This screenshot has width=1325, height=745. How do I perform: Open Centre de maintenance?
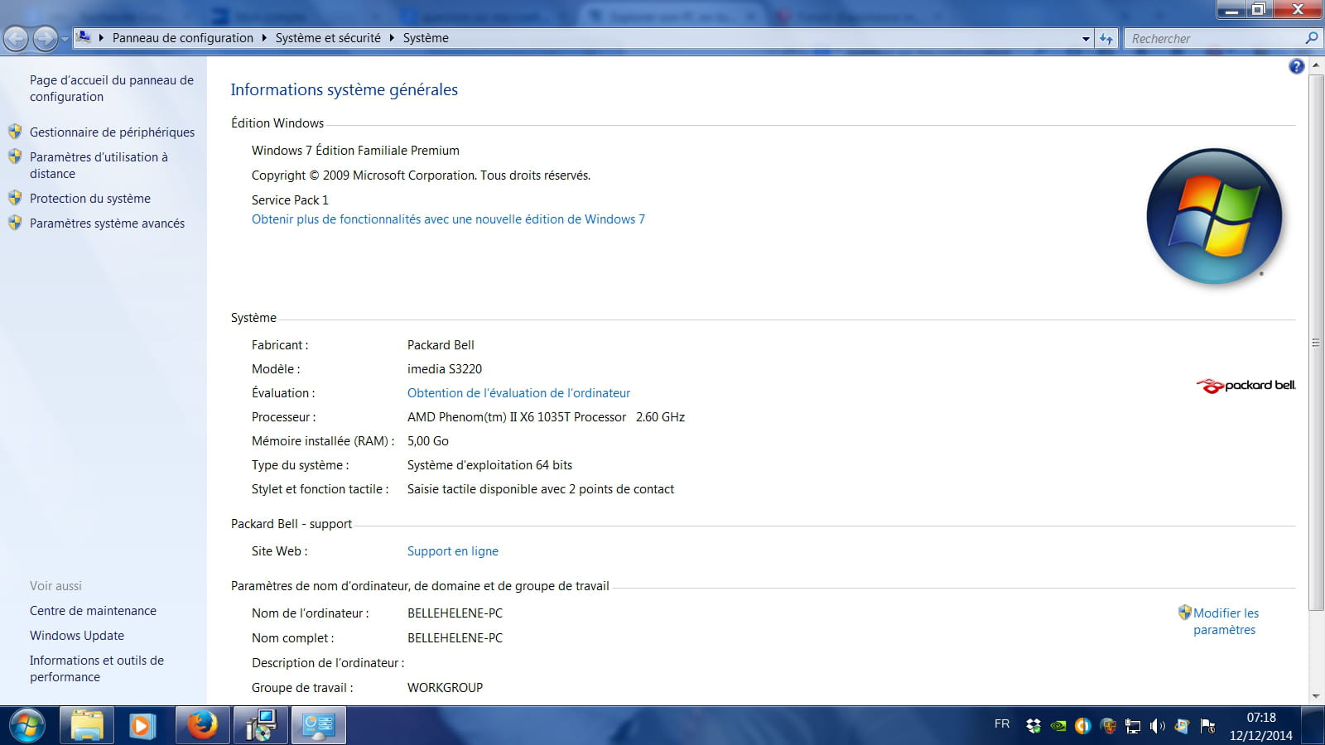(x=93, y=611)
